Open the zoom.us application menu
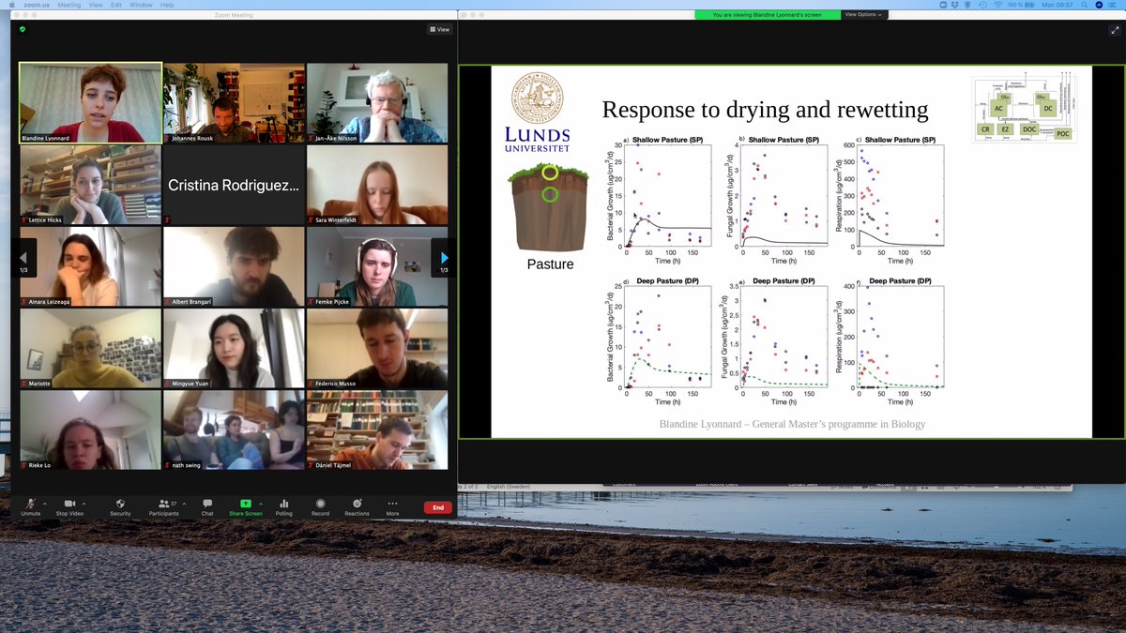The height and width of the screenshot is (633, 1126). pos(36,5)
